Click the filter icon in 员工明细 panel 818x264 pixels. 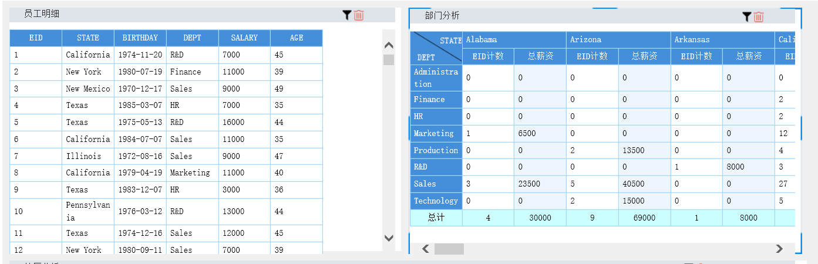(347, 15)
